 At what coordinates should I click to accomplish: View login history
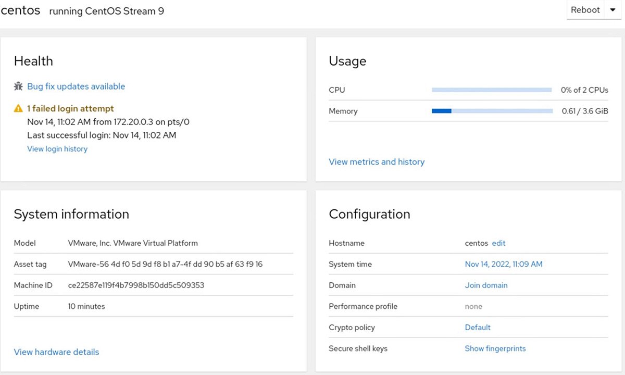pos(57,148)
